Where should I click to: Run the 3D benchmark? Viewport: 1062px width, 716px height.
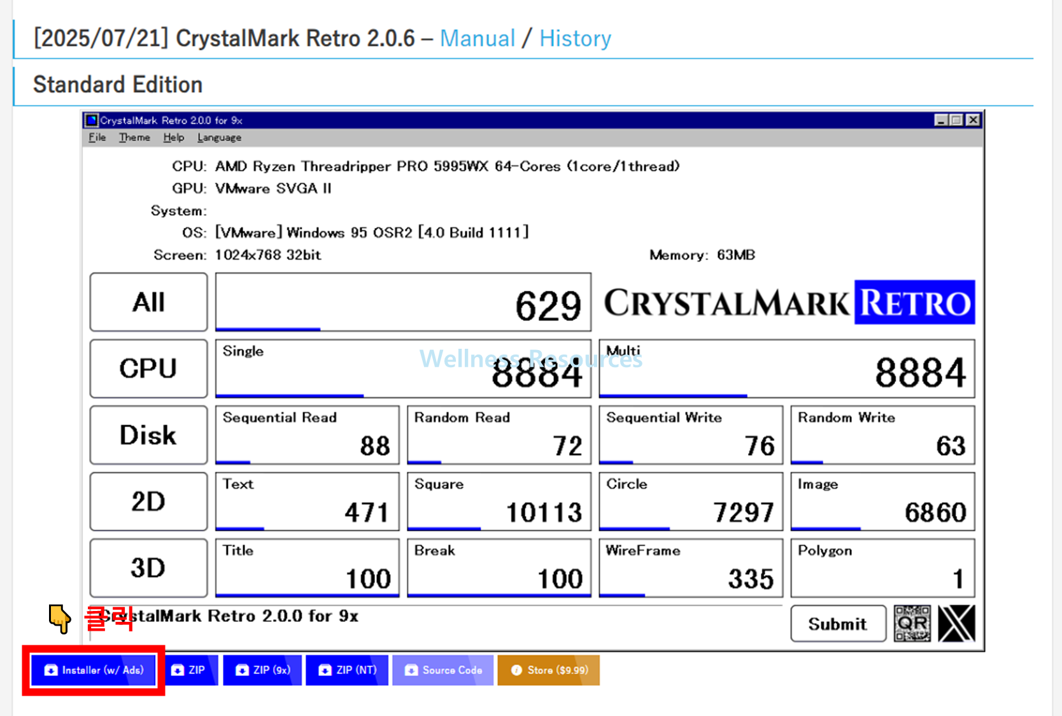pyautogui.click(x=148, y=568)
